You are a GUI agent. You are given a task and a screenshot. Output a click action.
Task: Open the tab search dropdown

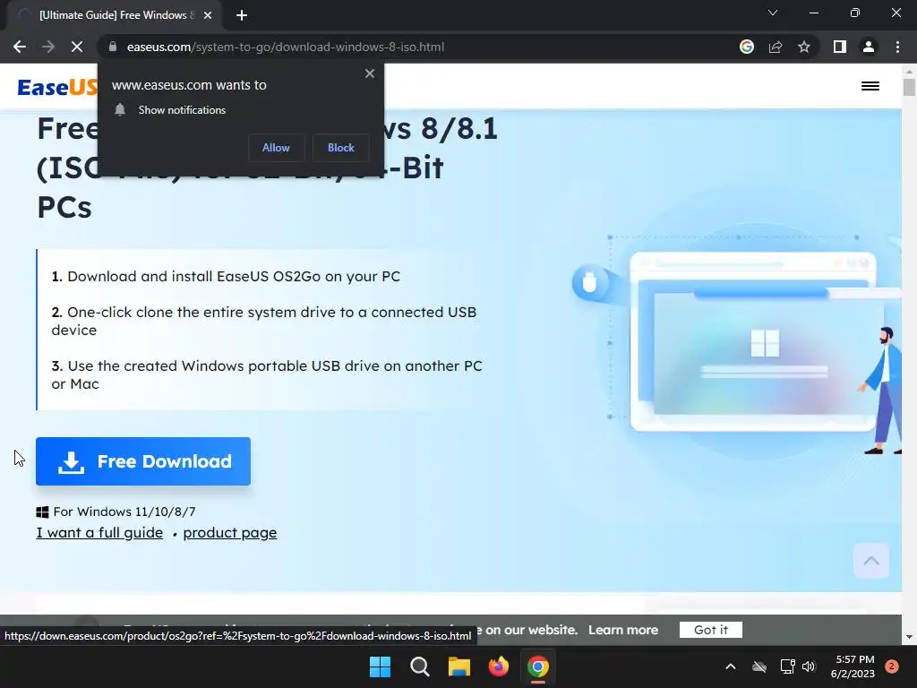coord(773,13)
